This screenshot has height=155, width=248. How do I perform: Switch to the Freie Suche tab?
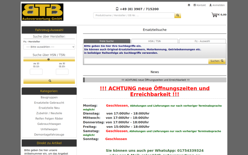107,41
